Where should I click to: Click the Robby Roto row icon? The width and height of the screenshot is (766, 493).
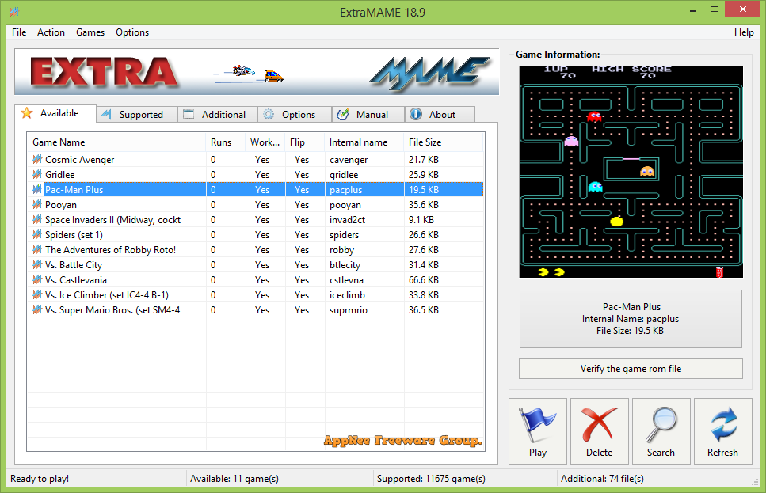pyautogui.click(x=37, y=250)
